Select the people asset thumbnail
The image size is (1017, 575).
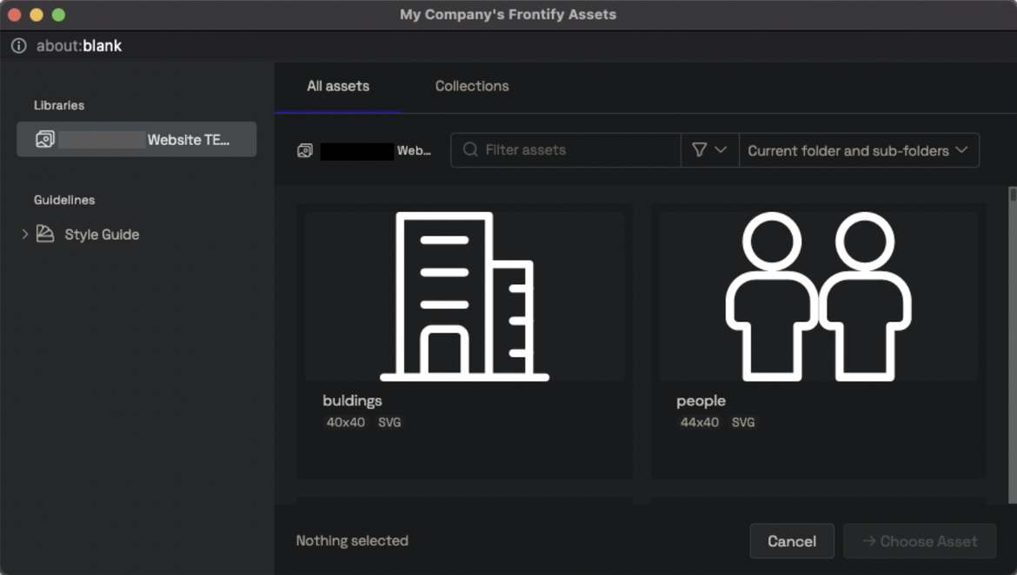819,296
